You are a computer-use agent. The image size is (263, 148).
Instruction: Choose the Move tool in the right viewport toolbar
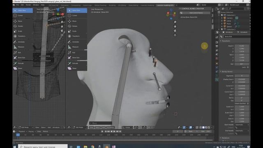77,21
